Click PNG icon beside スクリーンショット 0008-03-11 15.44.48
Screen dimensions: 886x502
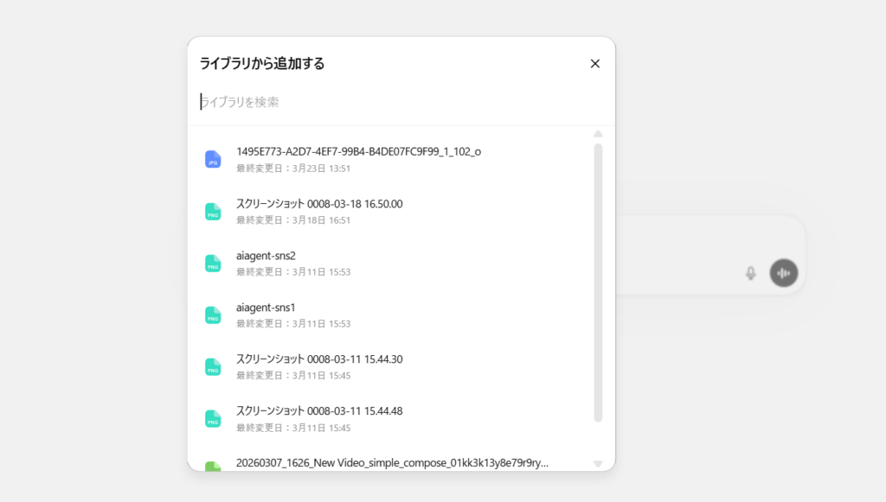(x=213, y=418)
